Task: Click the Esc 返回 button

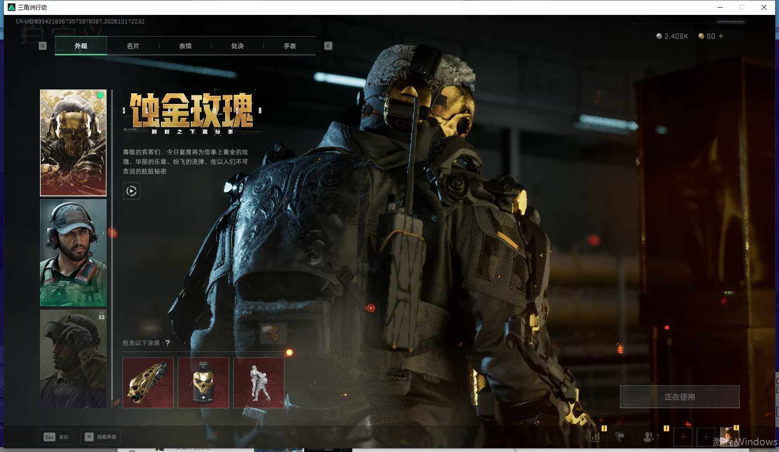Action: coord(56,437)
